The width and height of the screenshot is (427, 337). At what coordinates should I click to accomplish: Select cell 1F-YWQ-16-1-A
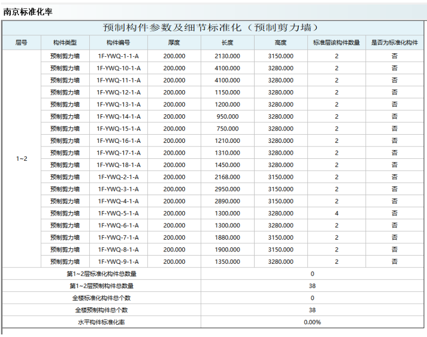click(119, 141)
